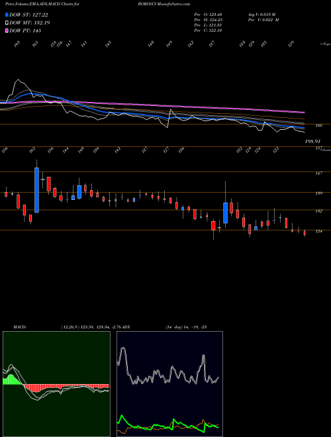Click the 'Avg V: 0.013 M' volume text
This screenshot has width=331, height=437.
tap(261, 15)
